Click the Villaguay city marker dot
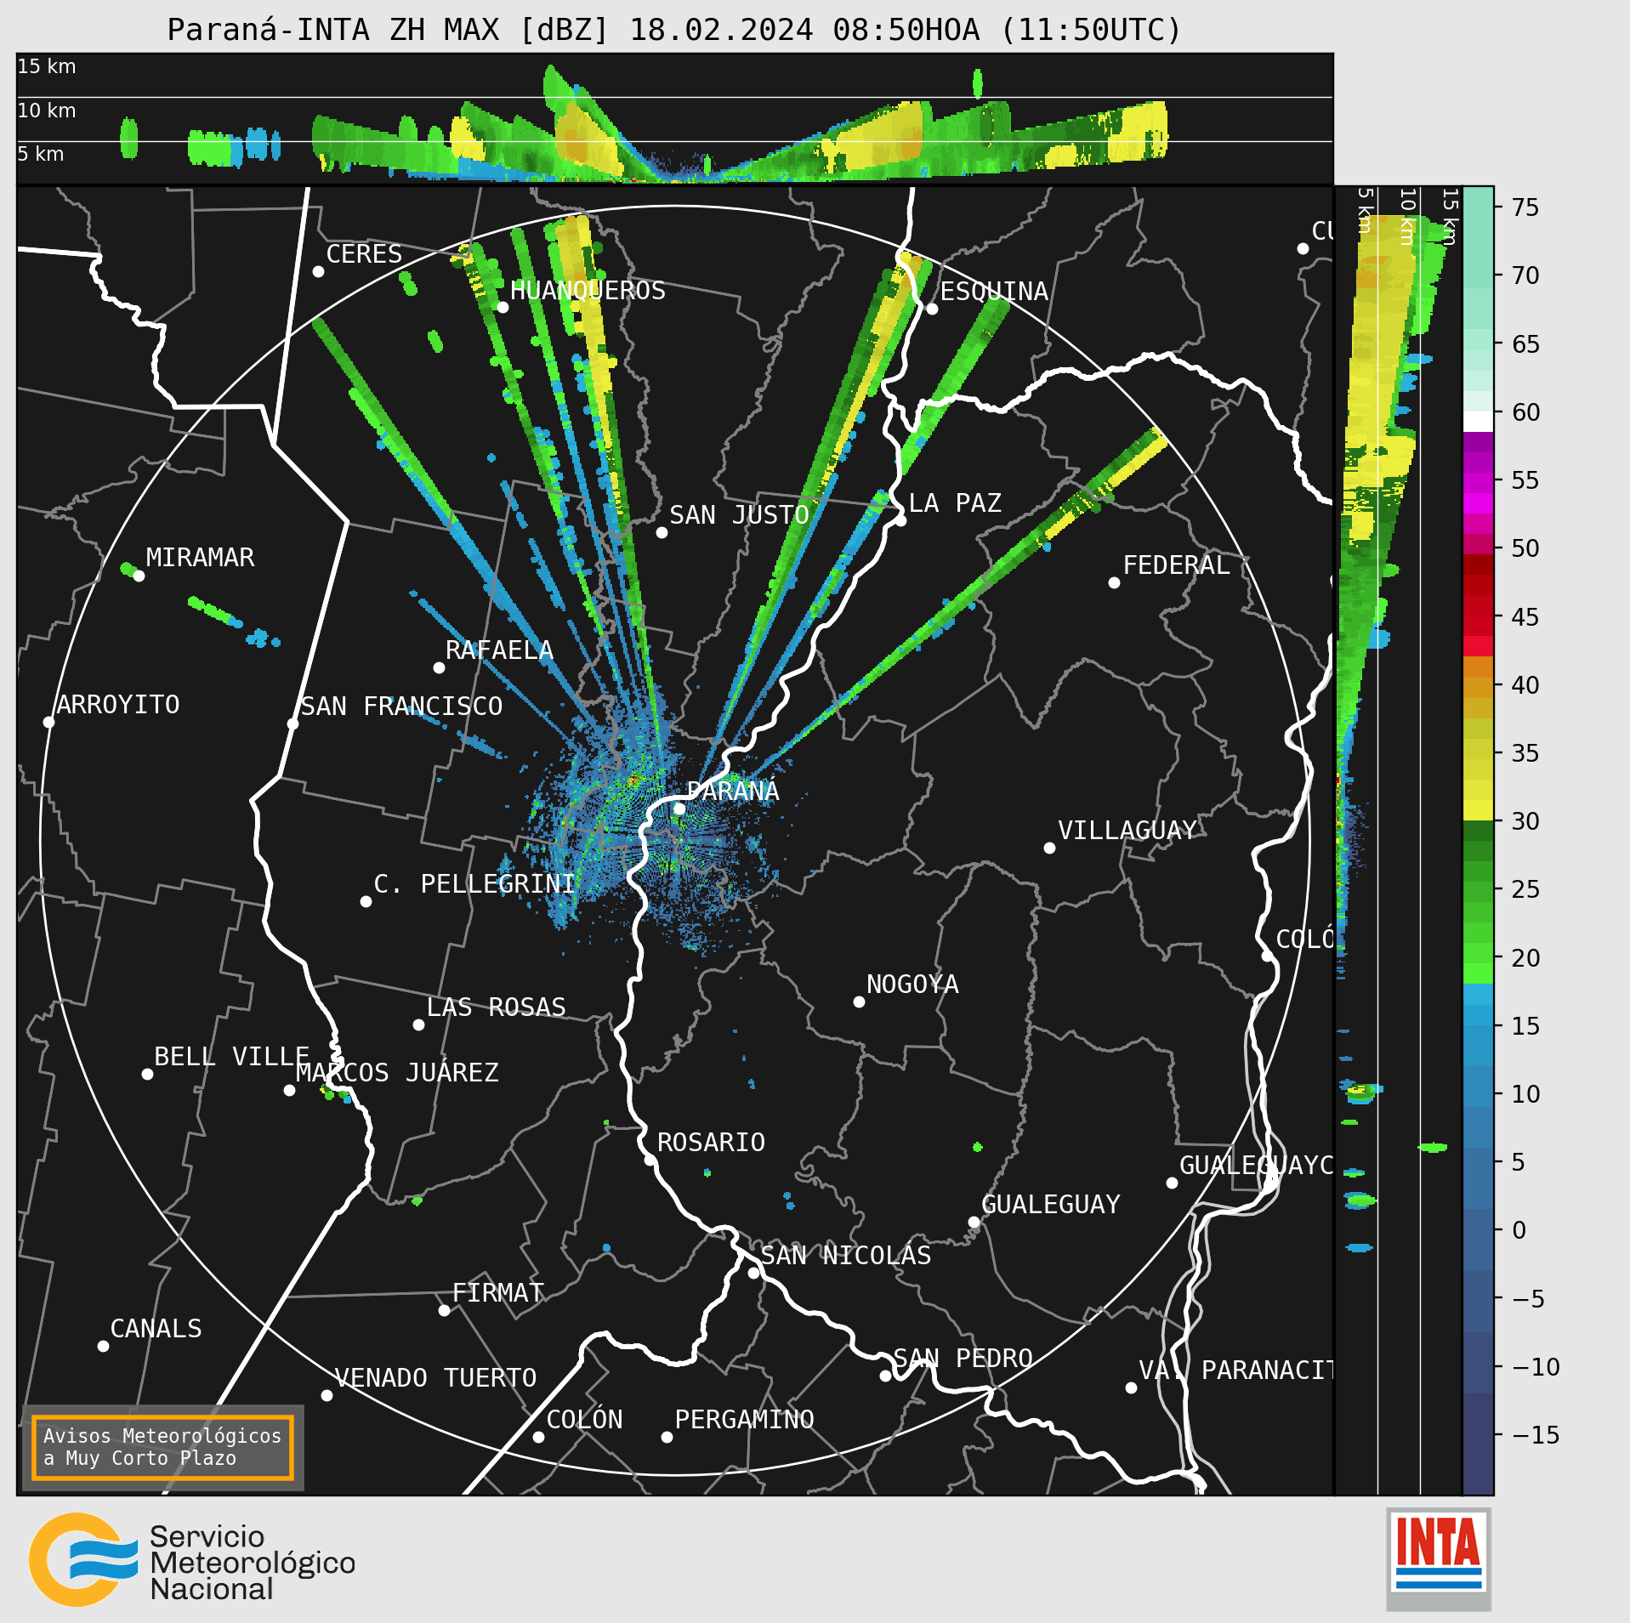This screenshot has width=1630, height=1623. (1049, 848)
